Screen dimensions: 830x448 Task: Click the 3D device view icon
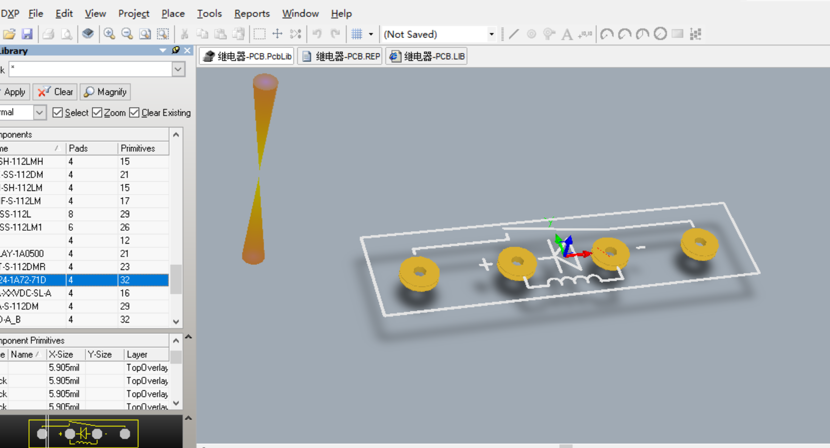pos(88,34)
